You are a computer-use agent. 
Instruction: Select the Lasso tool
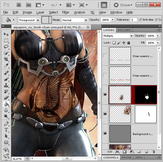pos(6,47)
